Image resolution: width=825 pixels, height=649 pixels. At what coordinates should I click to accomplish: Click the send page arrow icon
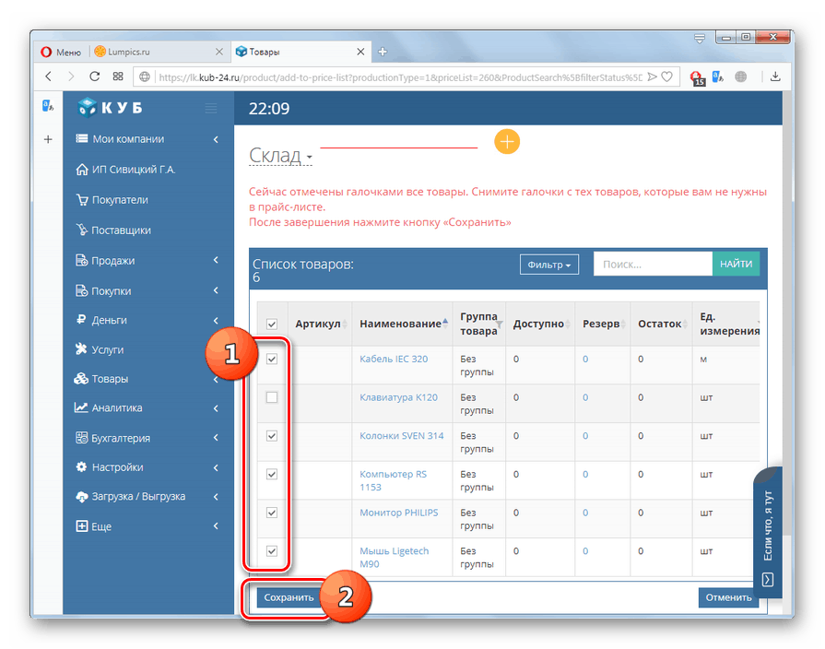653,77
